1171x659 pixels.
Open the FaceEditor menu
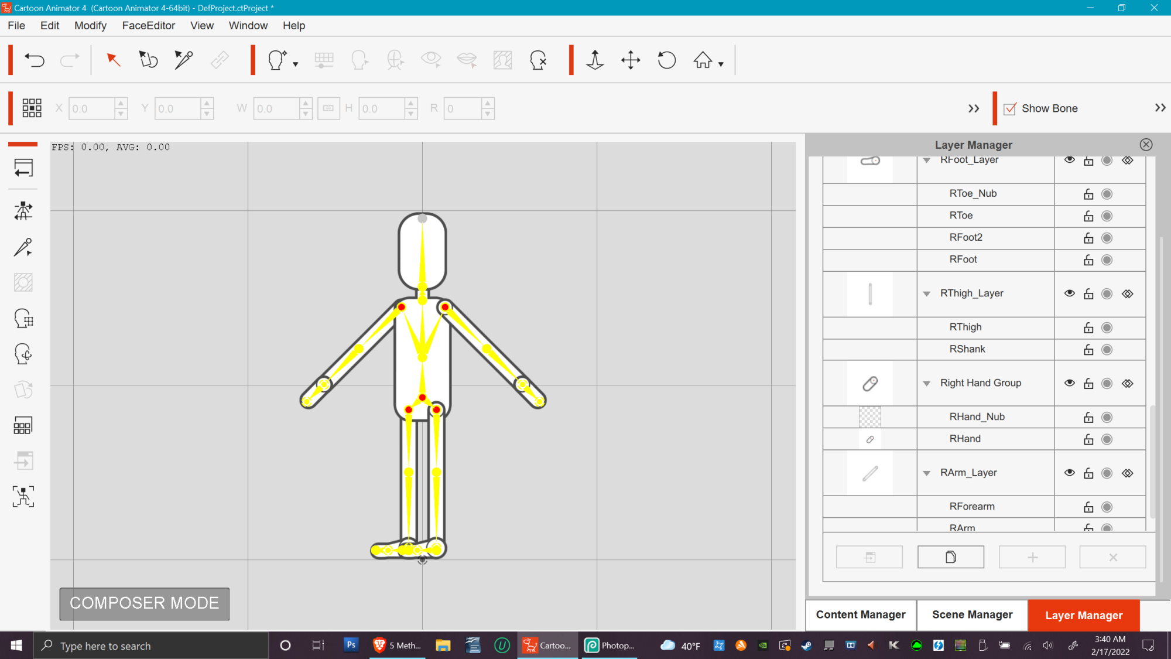tap(148, 26)
